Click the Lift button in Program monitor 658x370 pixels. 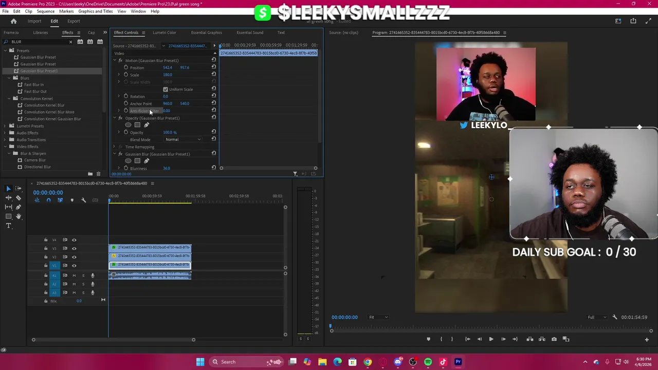(529, 339)
